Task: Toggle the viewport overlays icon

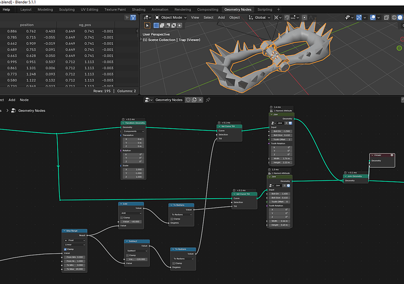Action: [372, 18]
